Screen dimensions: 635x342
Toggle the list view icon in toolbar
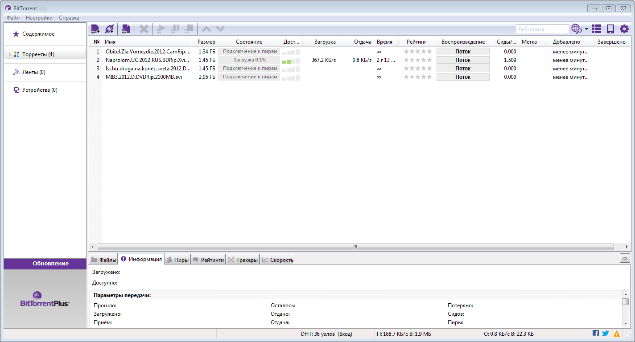coord(597,29)
